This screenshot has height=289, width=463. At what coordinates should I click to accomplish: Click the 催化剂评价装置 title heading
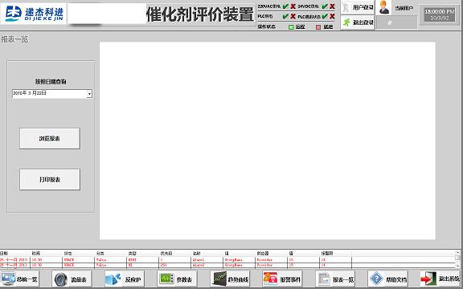[x=200, y=14]
